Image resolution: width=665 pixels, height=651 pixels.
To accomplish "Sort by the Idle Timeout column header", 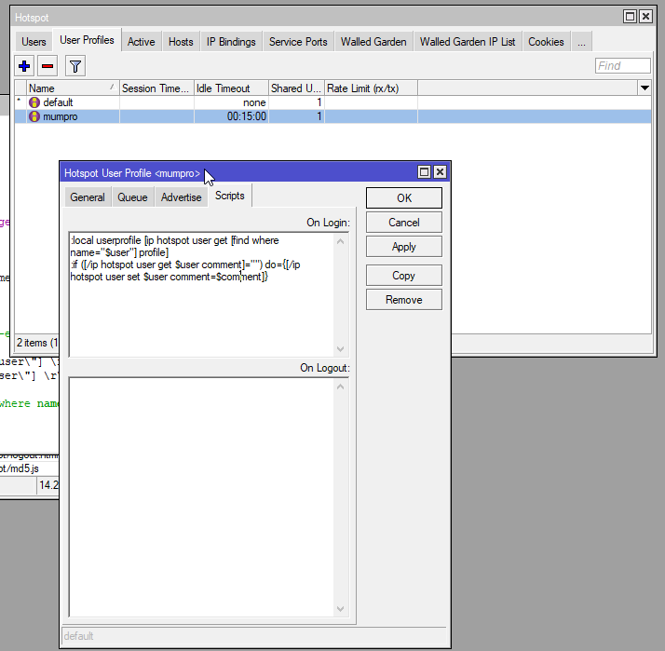I will pyautogui.click(x=231, y=88).
